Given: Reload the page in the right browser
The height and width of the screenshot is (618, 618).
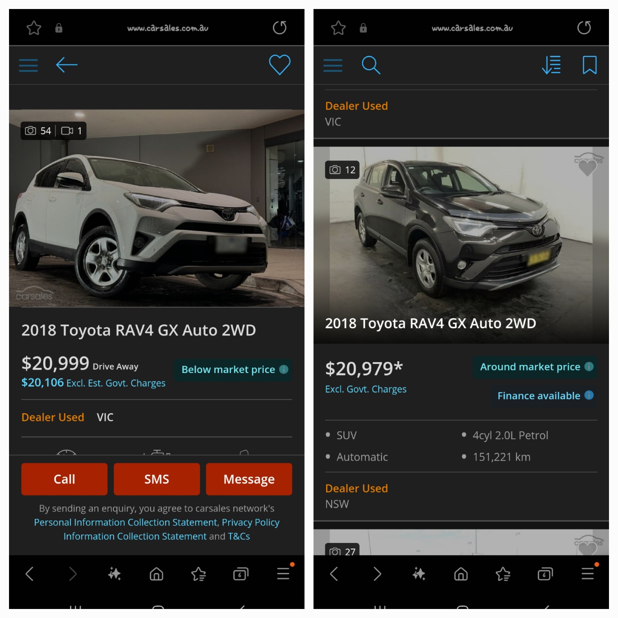Looking at the screenshot, I should pyautogui.click(x=584, y=28).
